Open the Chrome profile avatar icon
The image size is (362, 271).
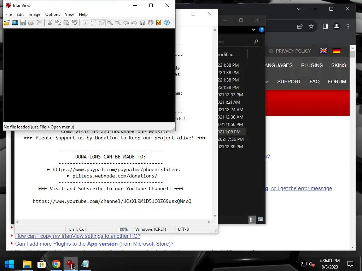[x=337, y=26]
